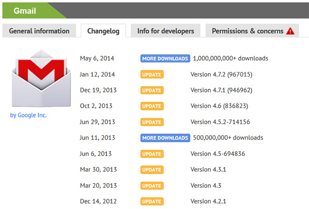Click UPDATE badge next to Version 4.5.2-714156
The width and height of the screenshot is (309, 209).
pyautogui.click(x=152, y=122)
